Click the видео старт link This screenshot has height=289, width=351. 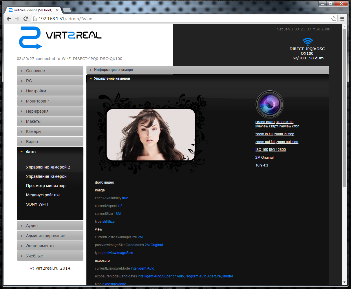265,122
